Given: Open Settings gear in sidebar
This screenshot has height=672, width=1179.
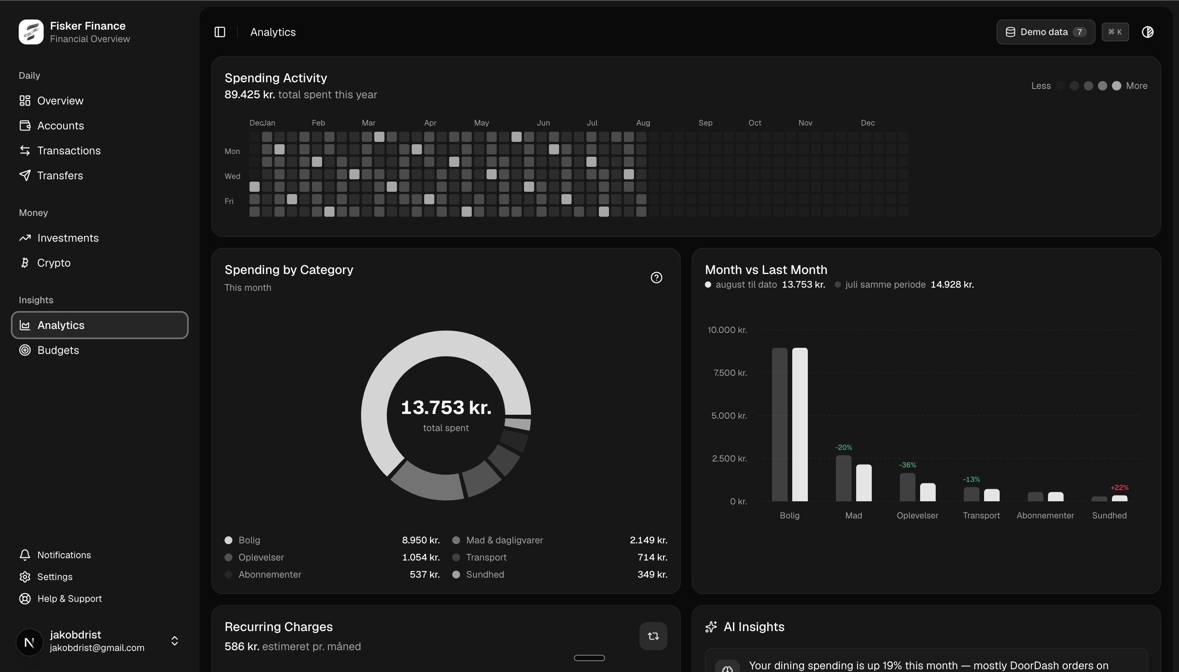Looking at the screenshot, I should click(x=25, y=577).
